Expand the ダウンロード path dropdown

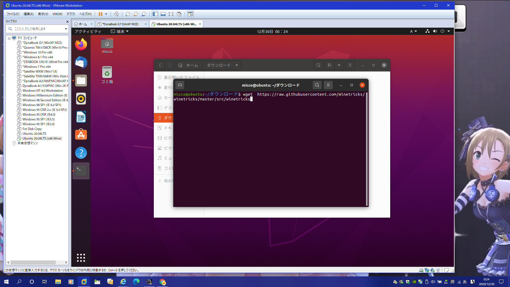[x=236, y=65]
